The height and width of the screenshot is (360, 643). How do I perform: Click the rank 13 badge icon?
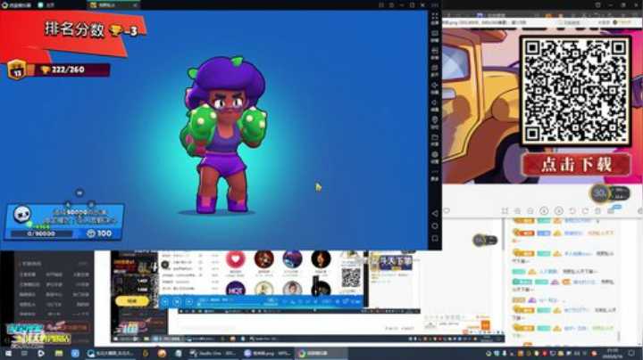17,70
